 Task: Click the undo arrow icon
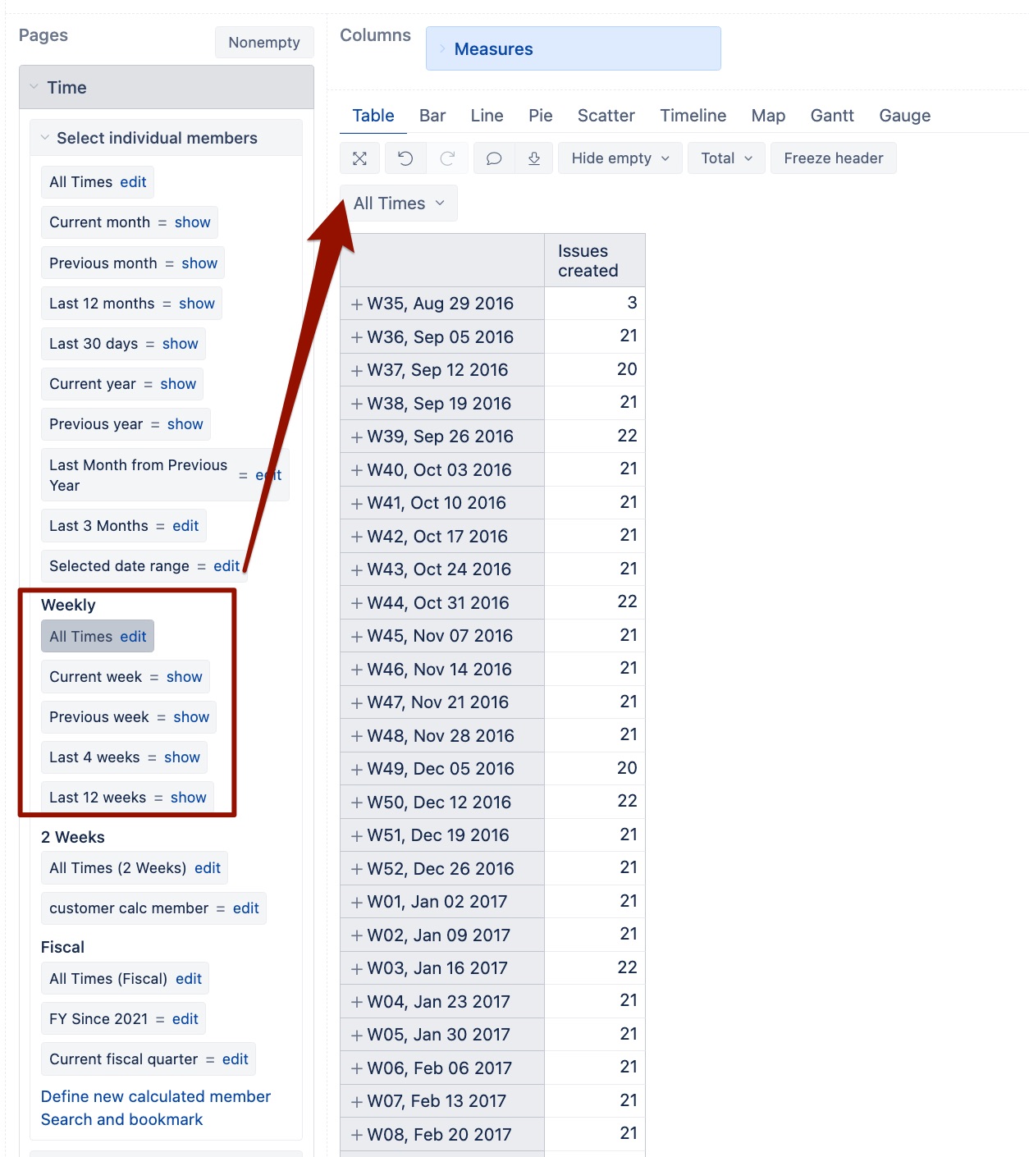pyautogui.click(x=405, y=158)
